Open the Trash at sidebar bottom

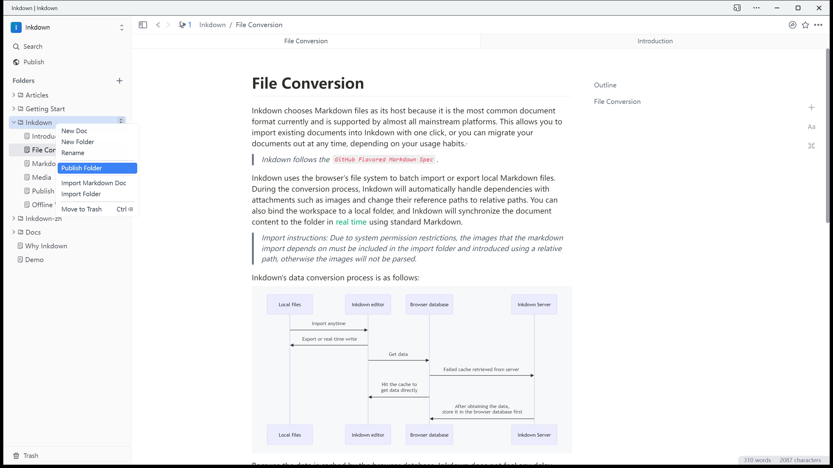pos(26,456)
